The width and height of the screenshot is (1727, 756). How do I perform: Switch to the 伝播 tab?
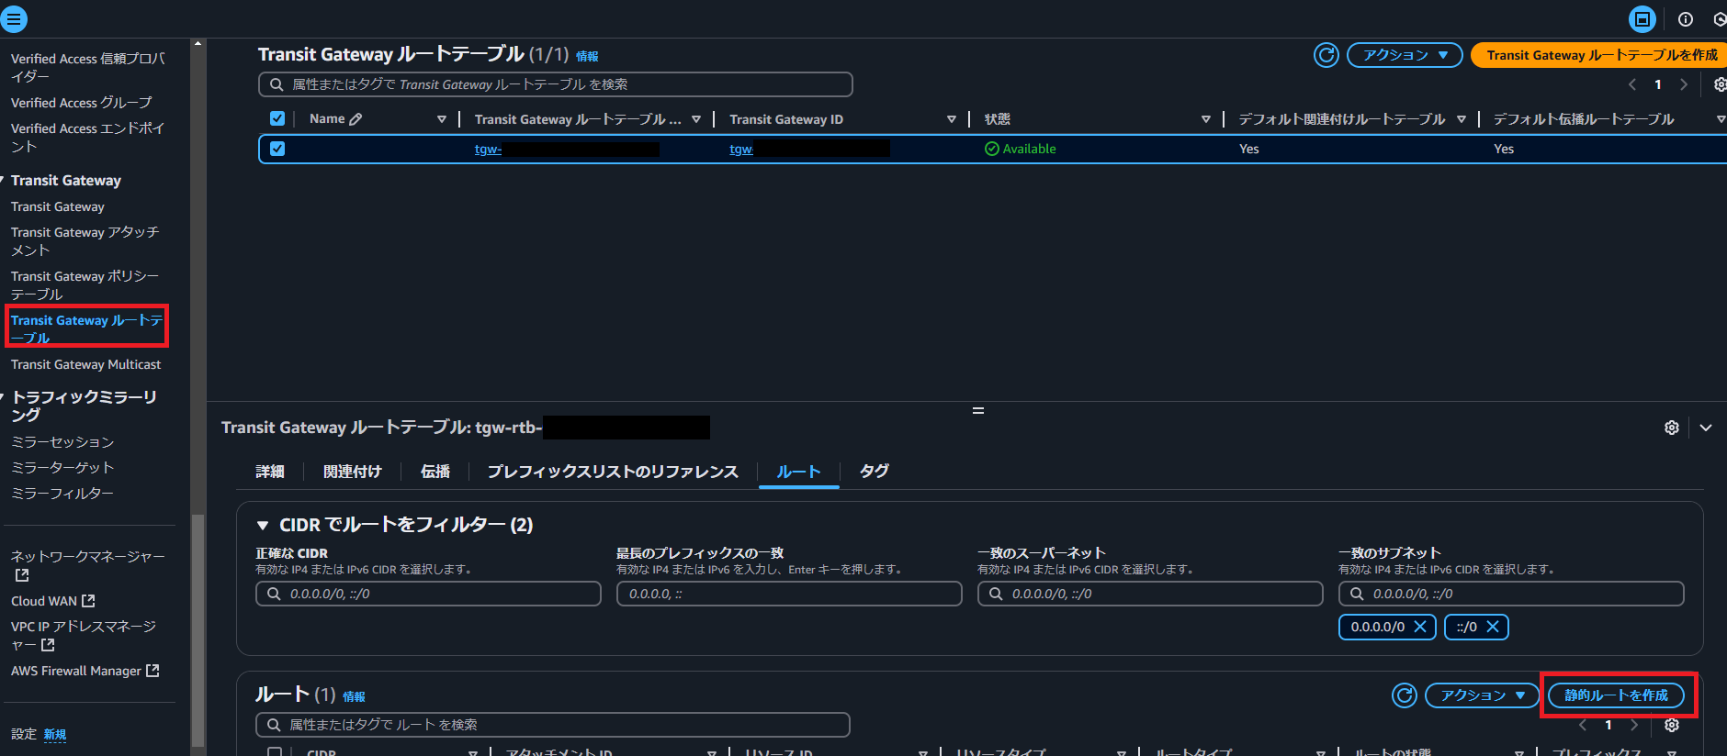(x=435, y=472)
